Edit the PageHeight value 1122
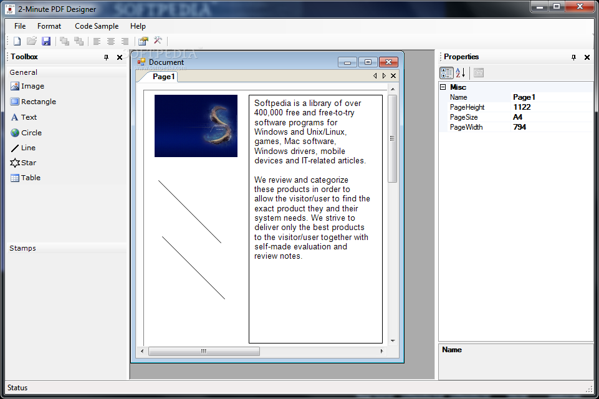The image size is (599, 399). point(552,107)
